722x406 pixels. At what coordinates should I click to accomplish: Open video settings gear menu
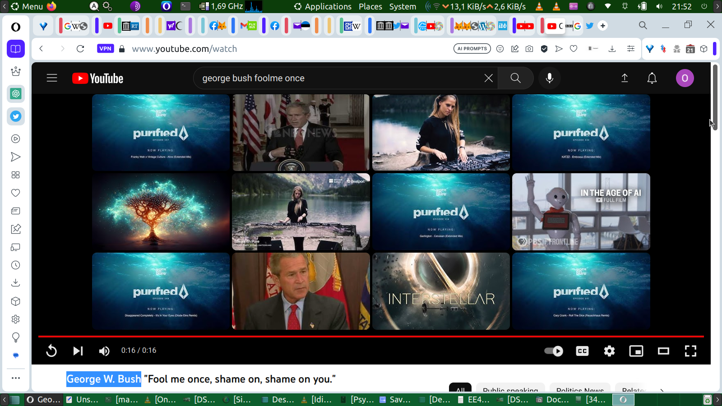point(609,351)
